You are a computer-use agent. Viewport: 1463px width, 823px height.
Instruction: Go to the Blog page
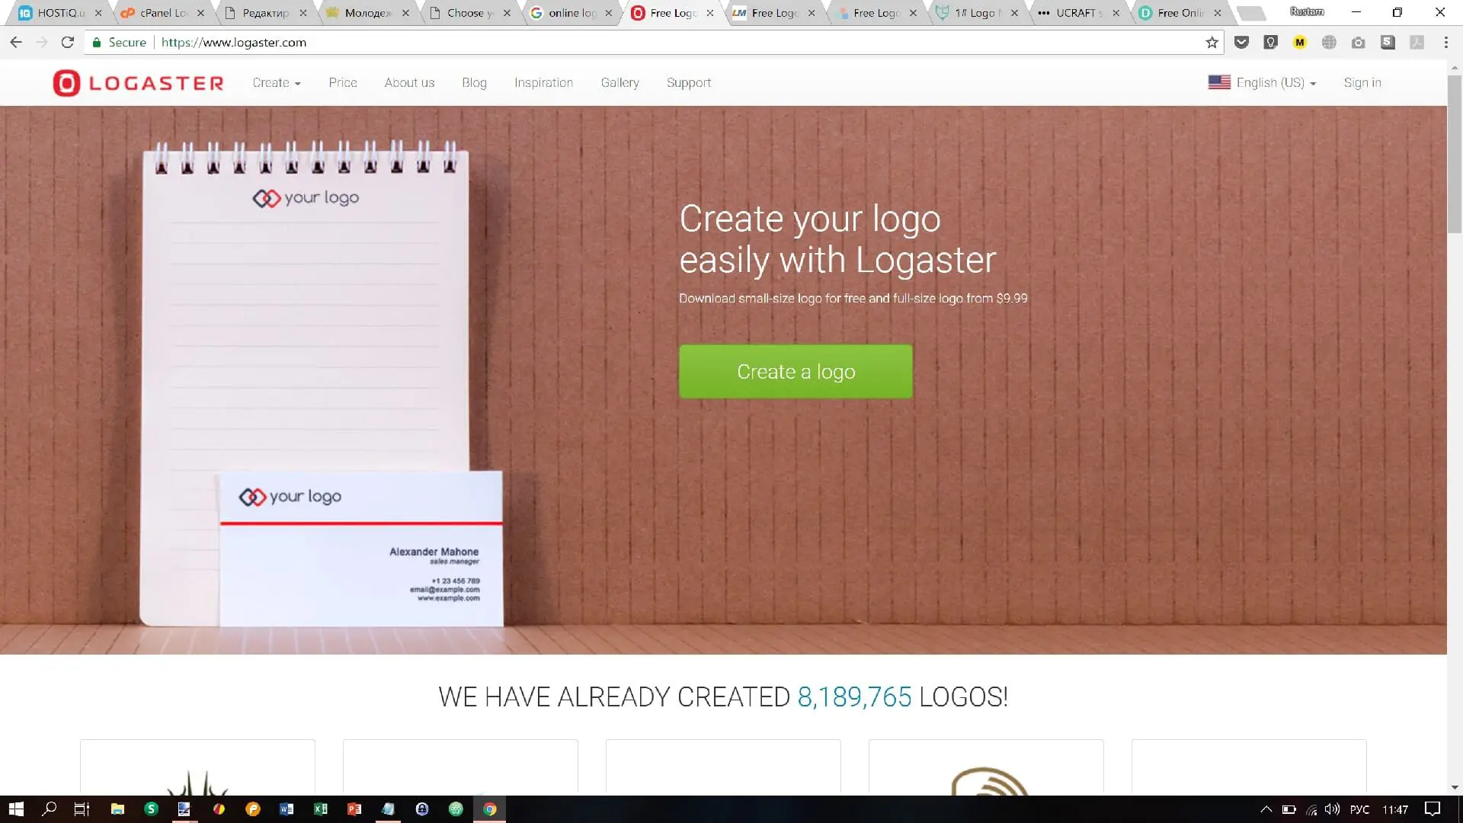474,83
